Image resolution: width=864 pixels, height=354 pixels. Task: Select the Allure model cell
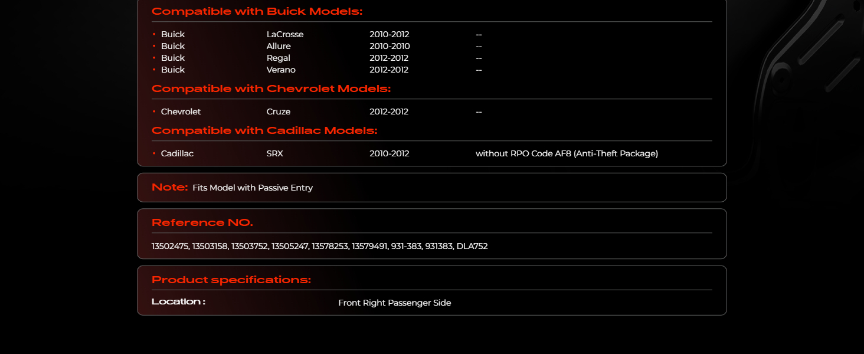tap(279, 46)
